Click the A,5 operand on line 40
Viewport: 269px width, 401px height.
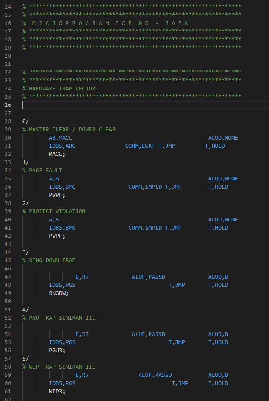[x=54, y=220]
